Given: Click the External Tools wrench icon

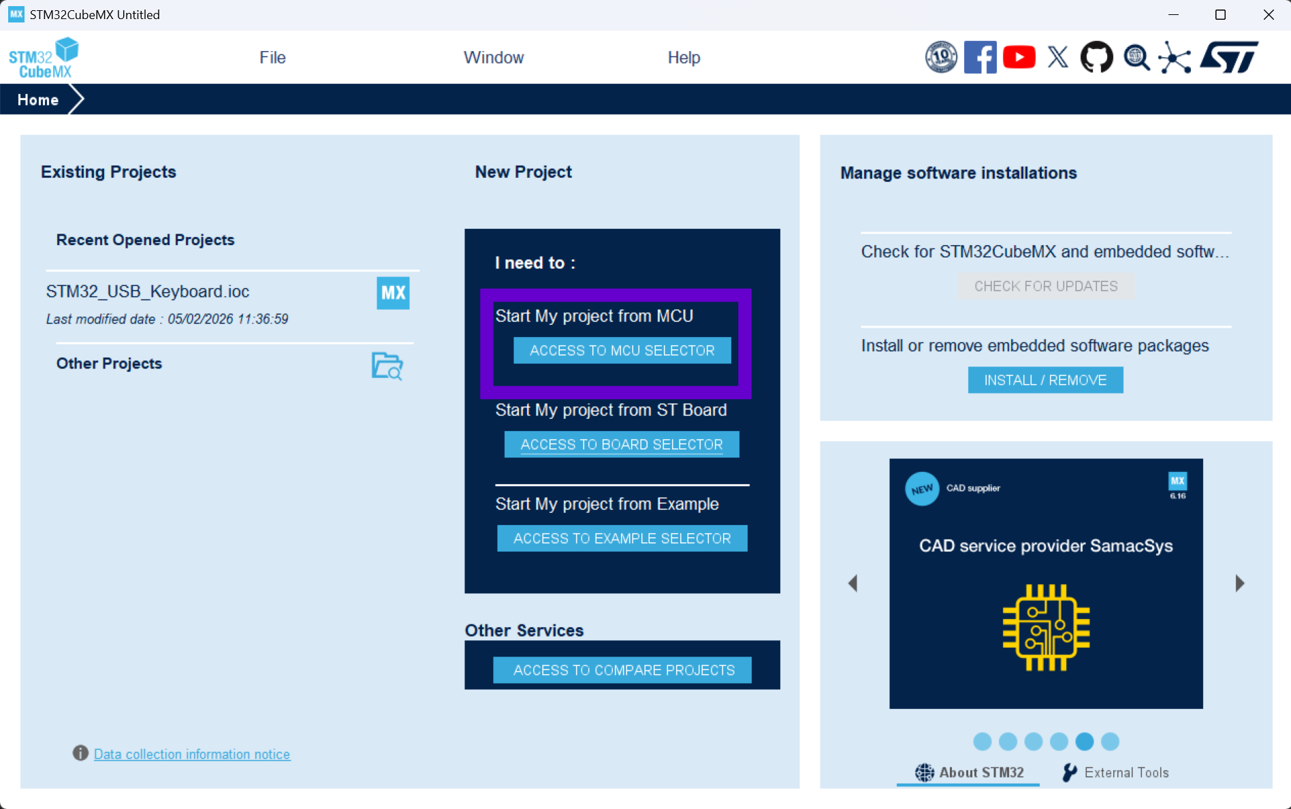Looking at the screenshot, I should (x=1070, y=772).
